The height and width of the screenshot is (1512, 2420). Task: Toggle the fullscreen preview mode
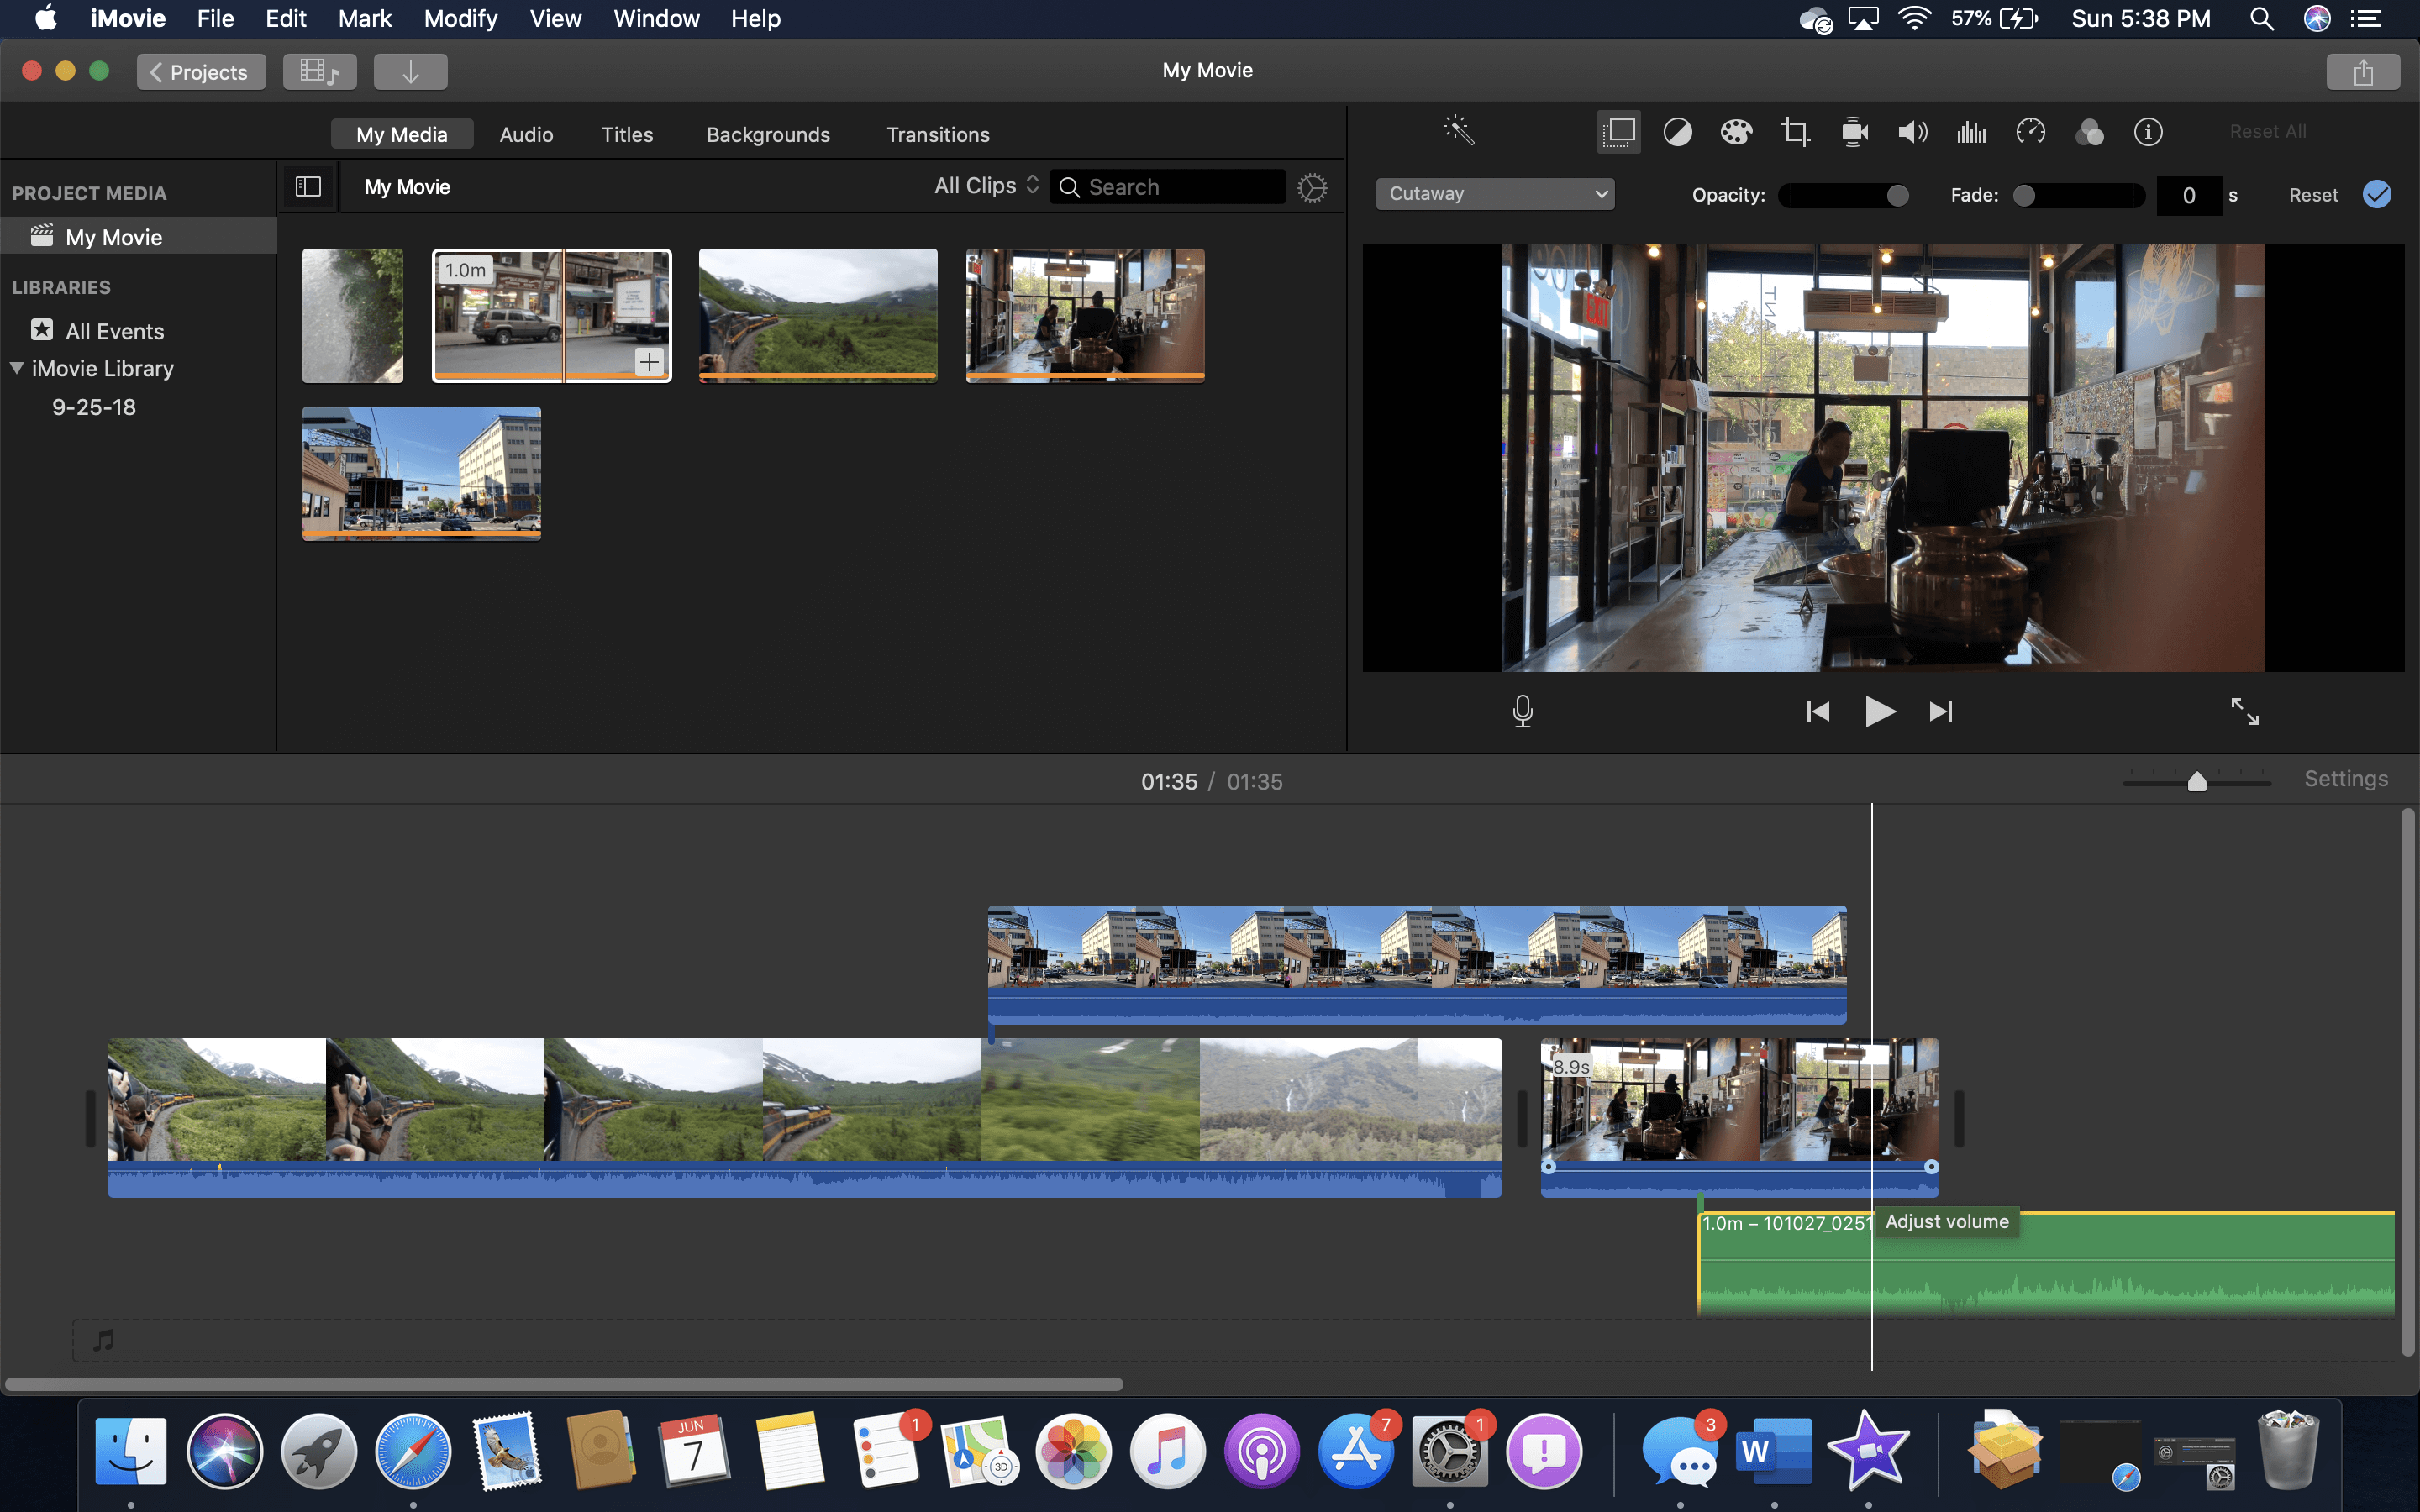pos(2246,711)
